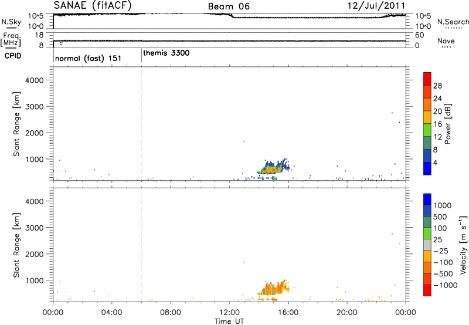469x325 pixels.
Task: Click the "Time UT" axis title
Action: tap(229, 321)
